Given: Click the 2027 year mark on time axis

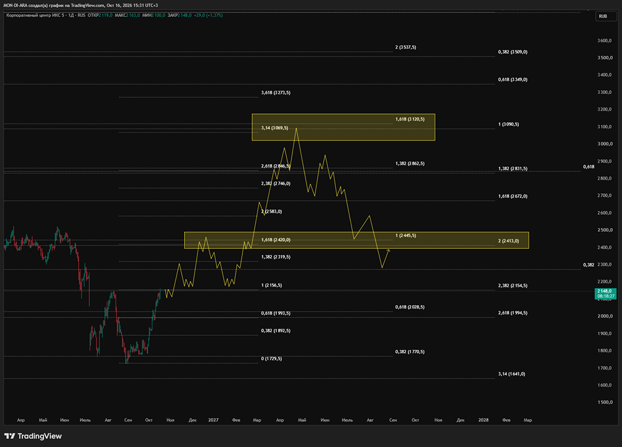Looking at the screenshot, I should click(213, 420).
